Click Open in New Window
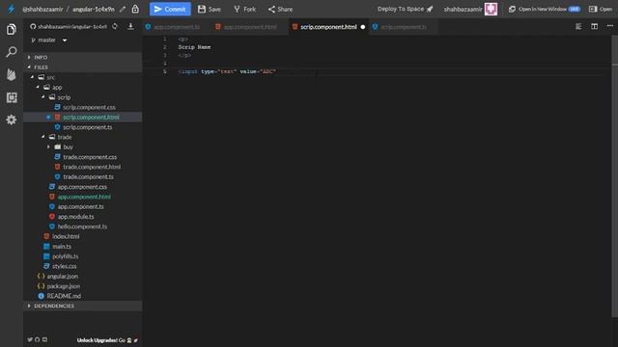The image size is (618, 347). [545, 9]
